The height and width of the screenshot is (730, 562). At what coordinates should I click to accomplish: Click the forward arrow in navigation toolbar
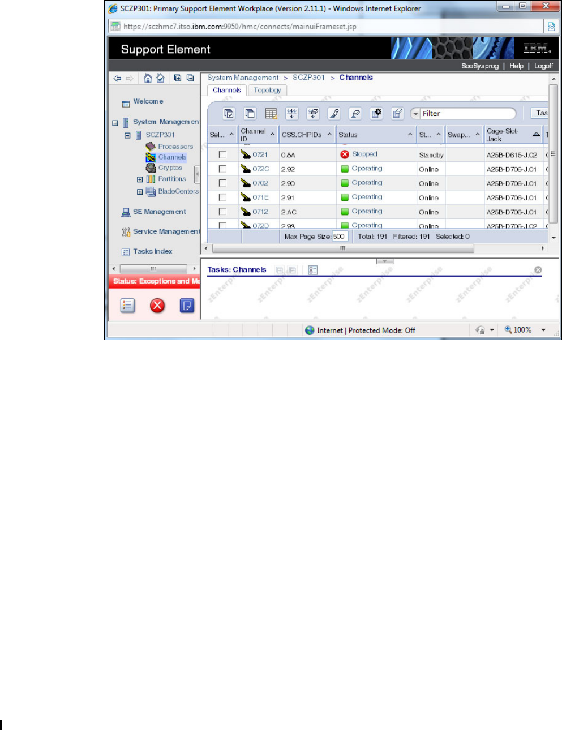click(130, 78)
